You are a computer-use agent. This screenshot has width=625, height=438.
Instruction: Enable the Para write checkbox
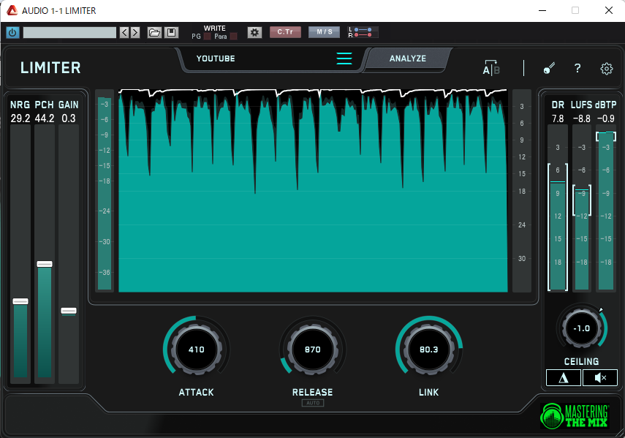(234, 37)
